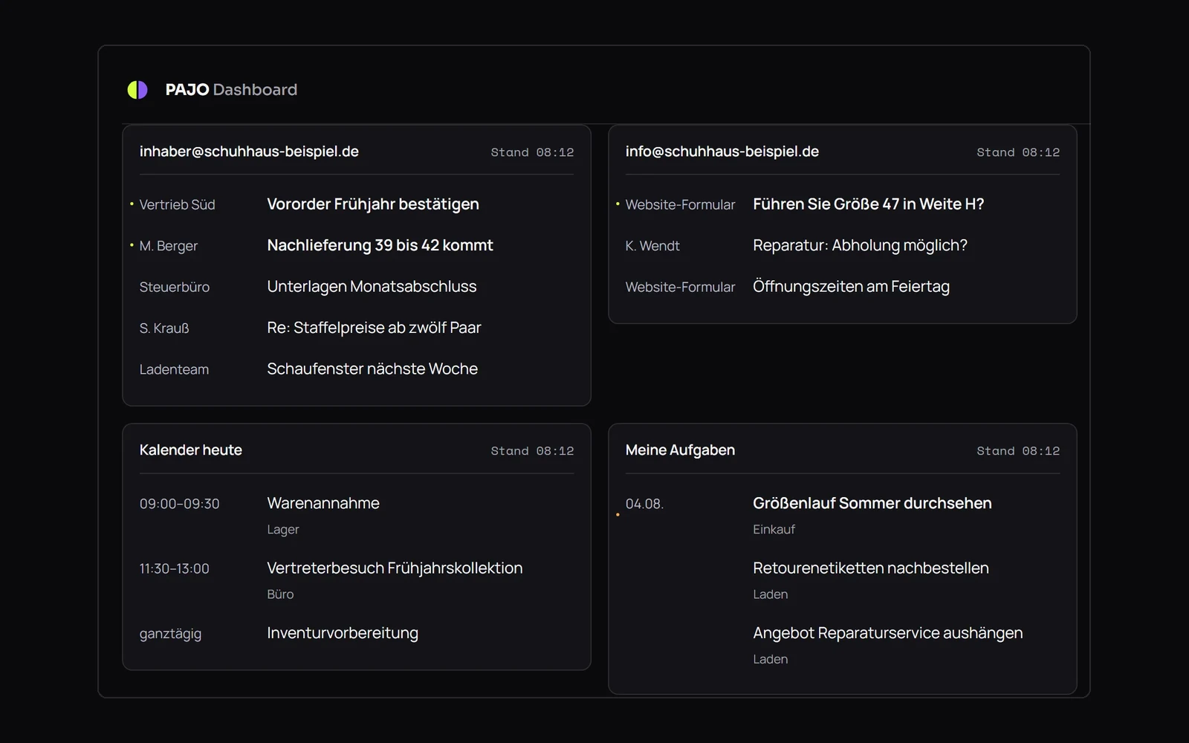Image resolution: width=1189 pixels, height=743 pixels.
Task: Click 'Stand 08:12' in info inbox card
Action: 1018,152
